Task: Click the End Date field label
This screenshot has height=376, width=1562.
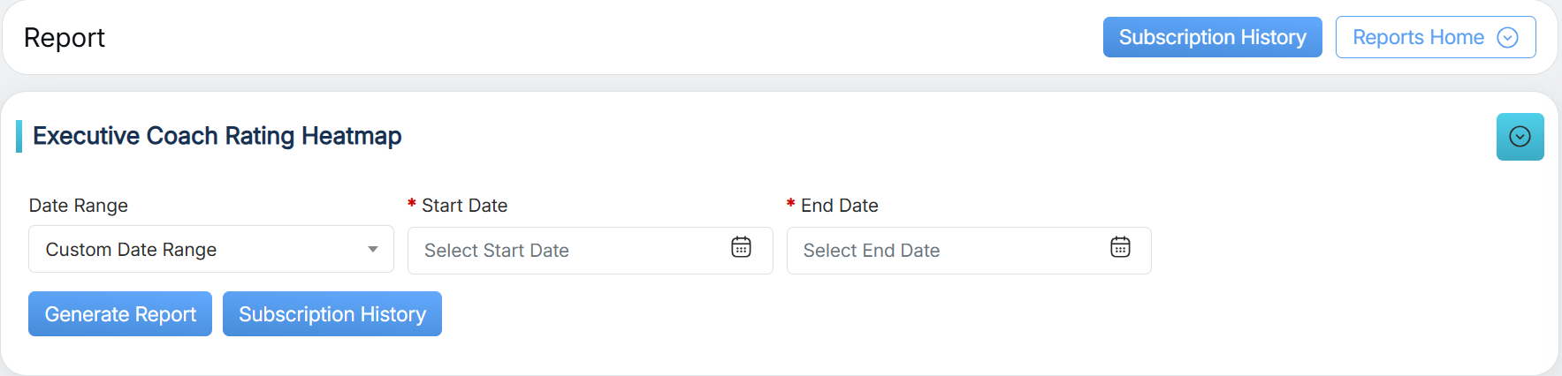Action: (839, 206)
